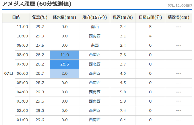
Task: Click wind speed 5.9 in the 03:00 row
Action: [123, 101]
